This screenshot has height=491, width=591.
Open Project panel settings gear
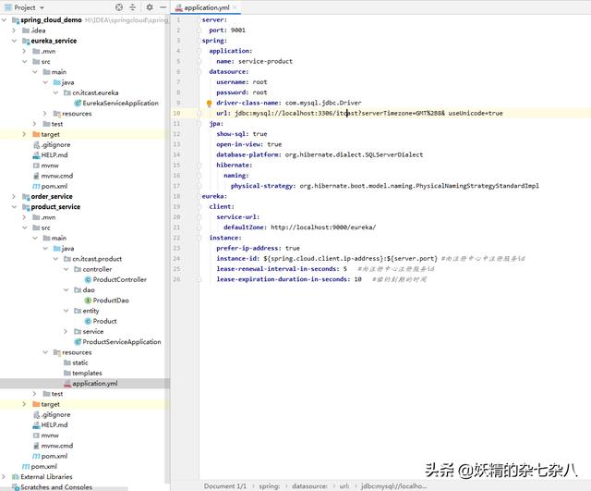(150, 7)
